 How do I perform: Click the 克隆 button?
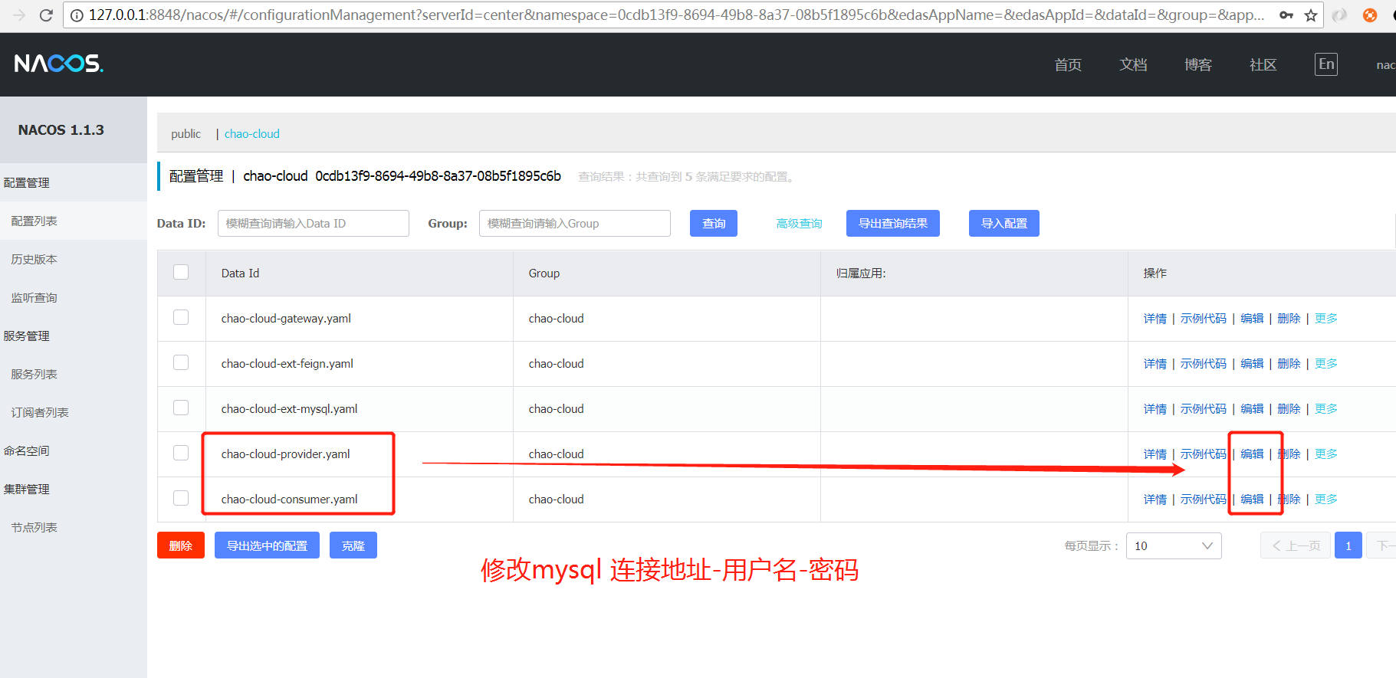click(x=353, y=545)
